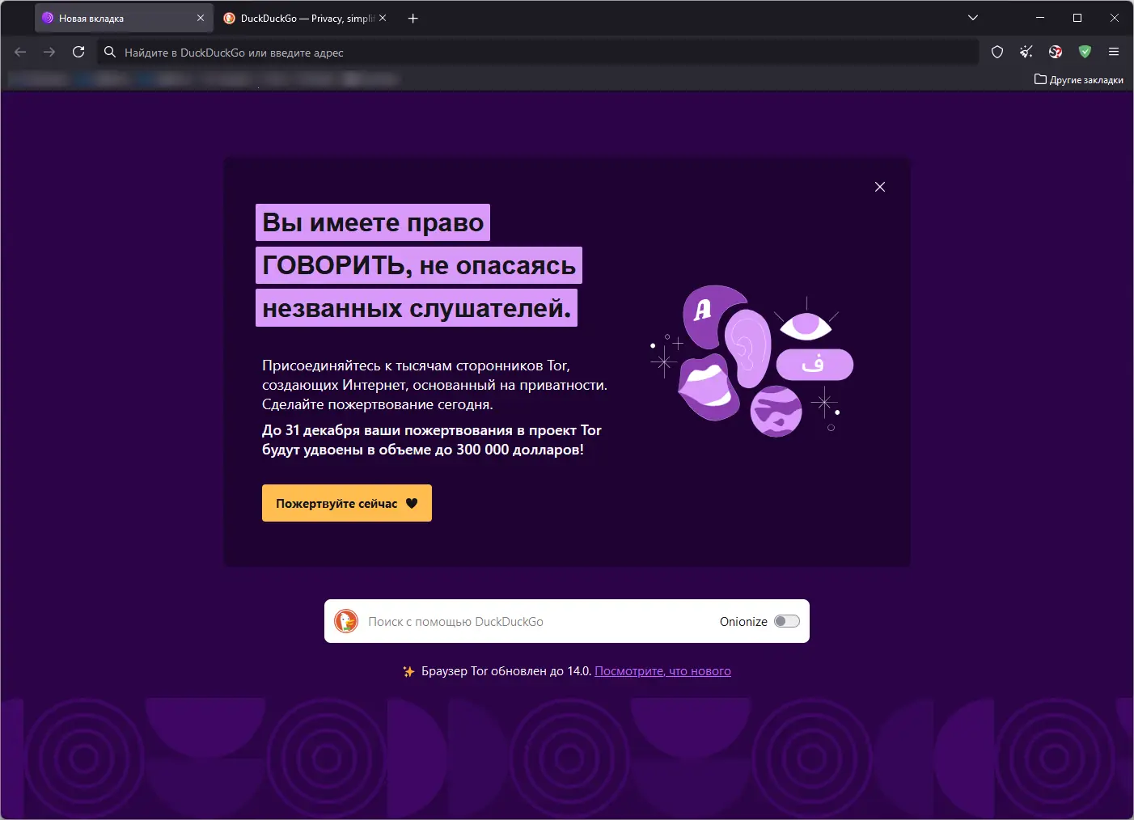Open a new tab with plus button
This screenshot has height=820, width=1134.
[413, 18]
